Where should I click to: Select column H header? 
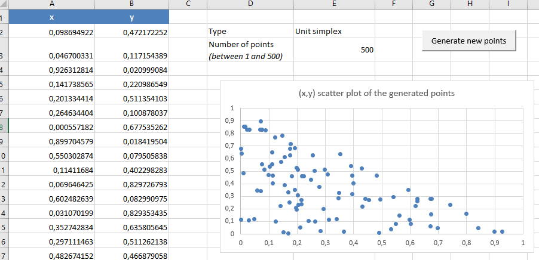470,4
